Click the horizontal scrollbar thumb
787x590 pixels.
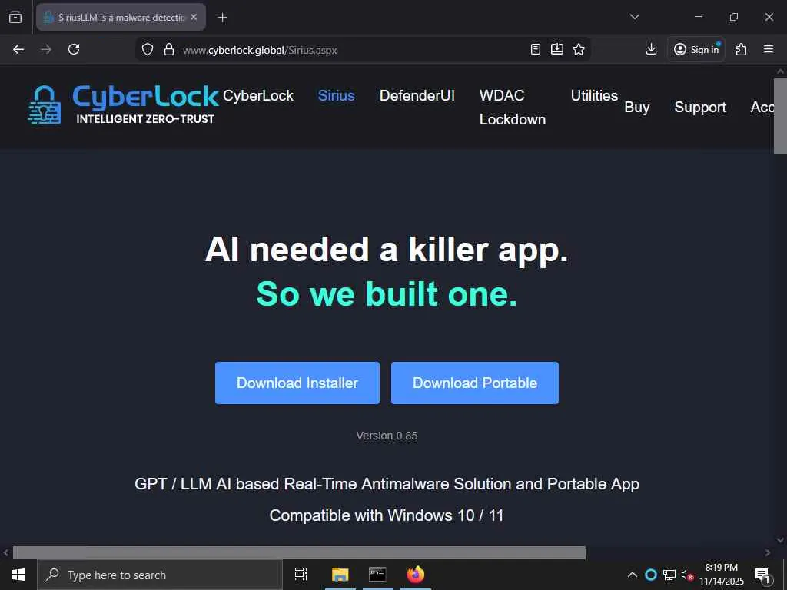(x=299, y=552)
